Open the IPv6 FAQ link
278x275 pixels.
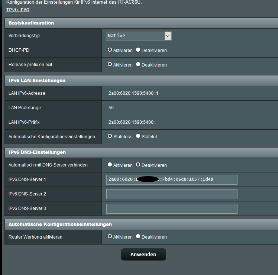pyautogui.click(x=18, y=10)
